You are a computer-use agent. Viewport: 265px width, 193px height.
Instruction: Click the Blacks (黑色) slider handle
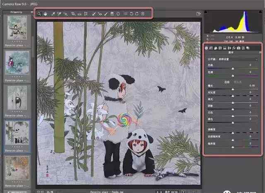tap(233, 123)
